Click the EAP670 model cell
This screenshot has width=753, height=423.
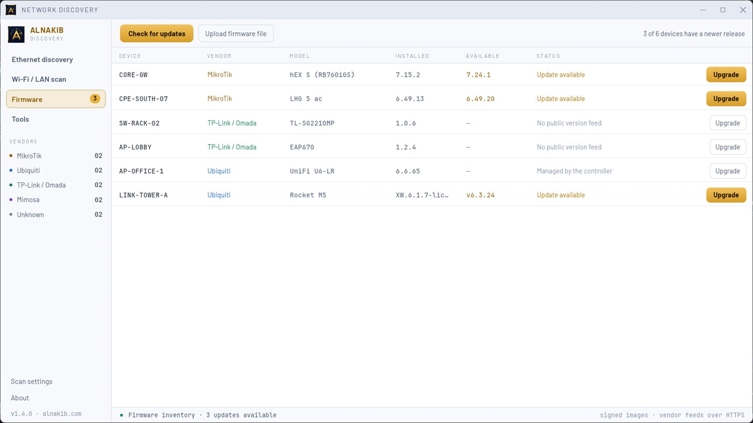point(302,147)
